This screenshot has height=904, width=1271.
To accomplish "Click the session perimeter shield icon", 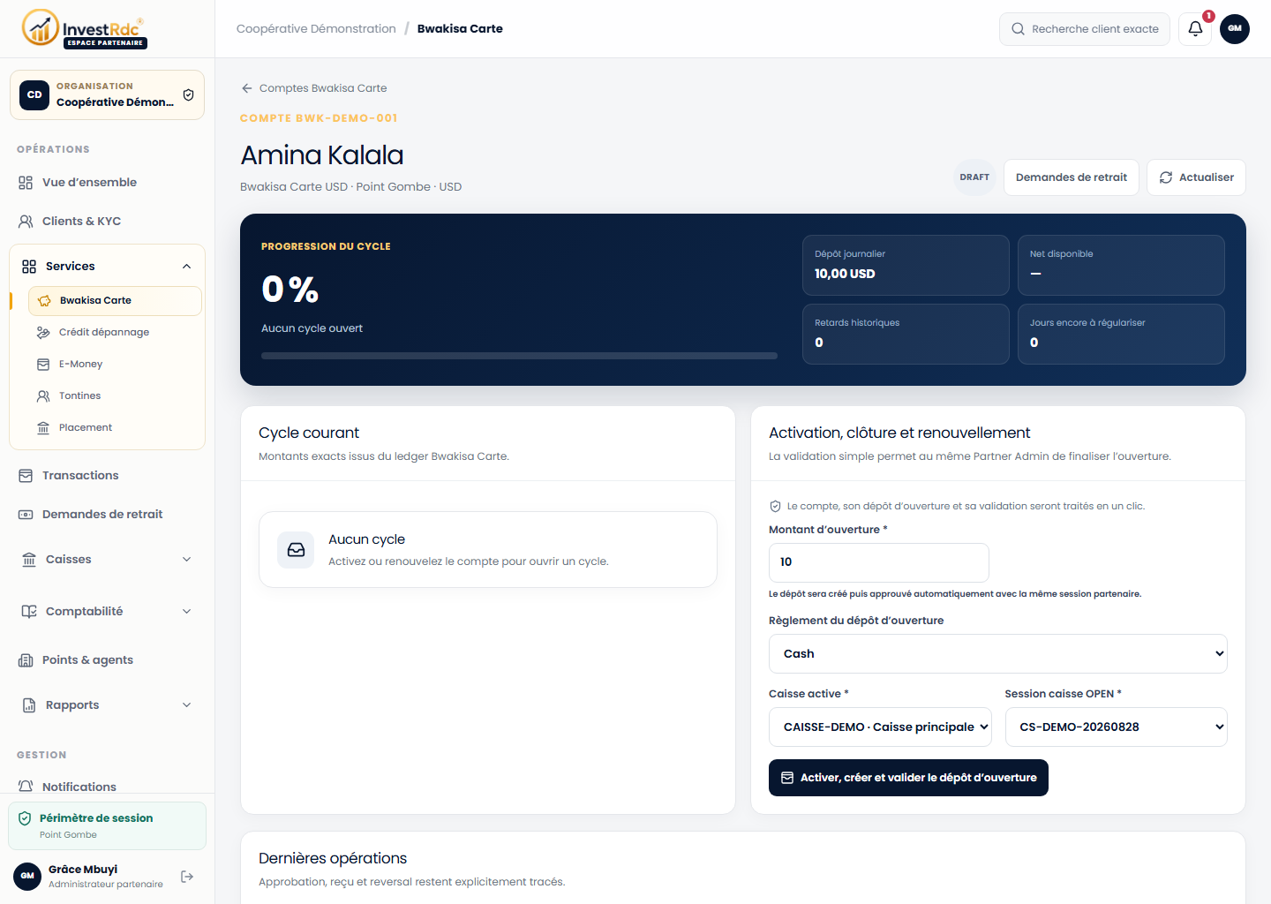I will [25, 818].
